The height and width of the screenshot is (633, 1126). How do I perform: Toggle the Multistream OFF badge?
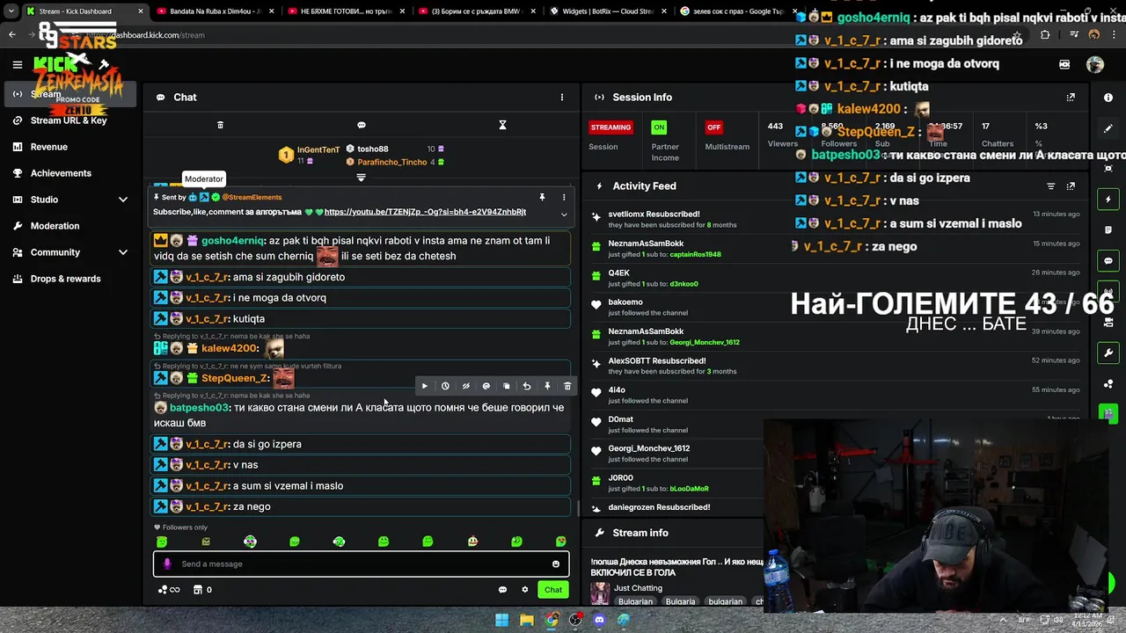pos(714,127)
